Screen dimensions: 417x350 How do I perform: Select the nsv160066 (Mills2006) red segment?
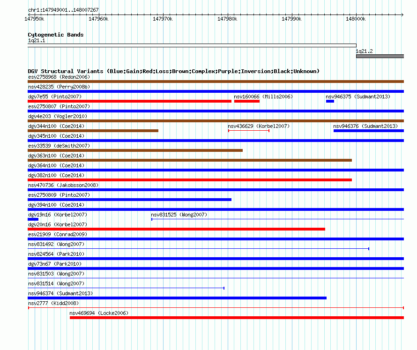point(247,101)
